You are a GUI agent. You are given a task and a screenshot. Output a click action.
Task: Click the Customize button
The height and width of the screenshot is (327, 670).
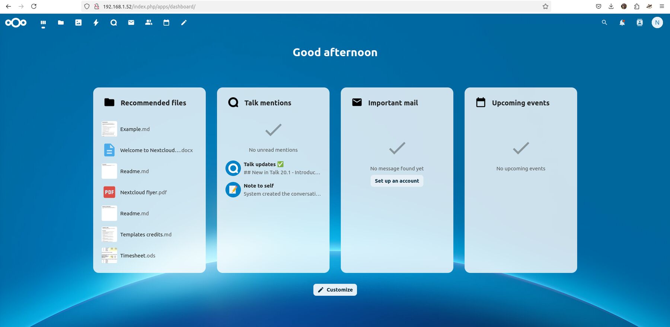coord(335,290)
